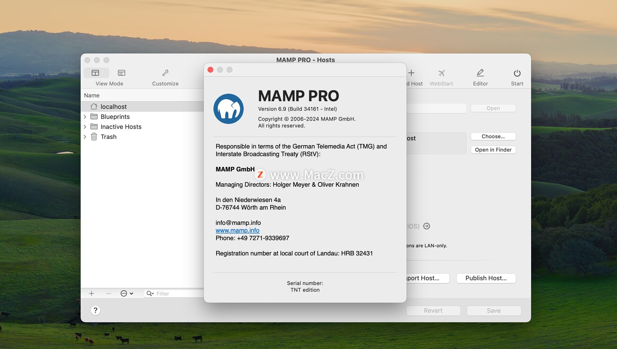Click the Copyright 2006-2024 MAMP GmbH text
The image size is (617, 349).
(x=307, y=119)
